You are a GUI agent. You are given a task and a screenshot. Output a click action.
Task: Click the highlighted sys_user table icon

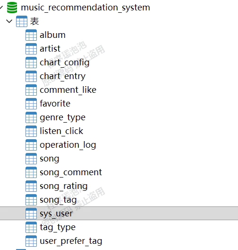point(31,214)
